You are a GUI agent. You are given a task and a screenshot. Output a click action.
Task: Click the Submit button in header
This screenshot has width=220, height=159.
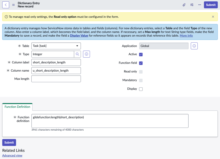211,5
